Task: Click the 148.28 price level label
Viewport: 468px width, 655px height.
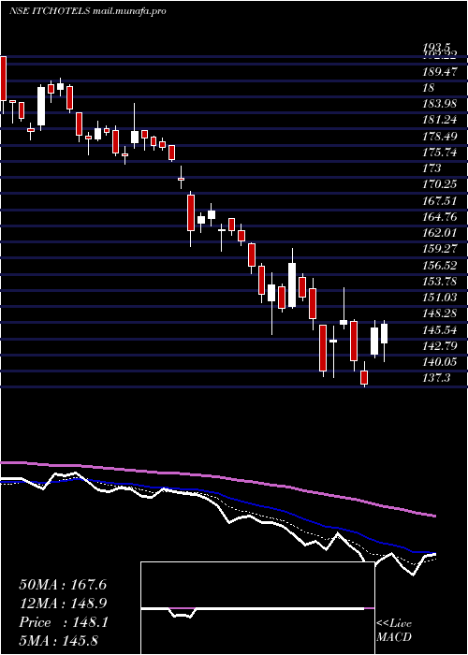Action: (x=440, y=313)
